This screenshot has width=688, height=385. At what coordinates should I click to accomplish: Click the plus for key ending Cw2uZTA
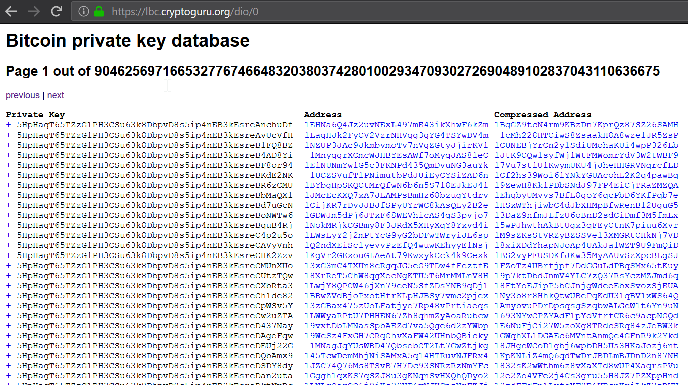tap(8, 316)
